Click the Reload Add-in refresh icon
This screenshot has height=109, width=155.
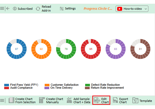(38, 9)
